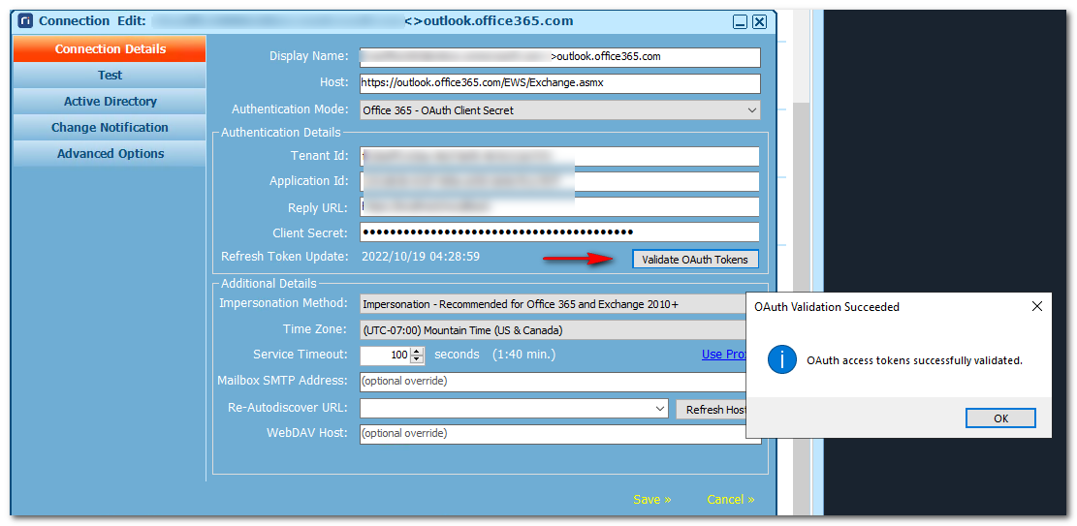Viewport: 1077px width, 526px height.
Task: Click the app logo icon in Connection Edit title bar
Action: click(x=25, y=21)
